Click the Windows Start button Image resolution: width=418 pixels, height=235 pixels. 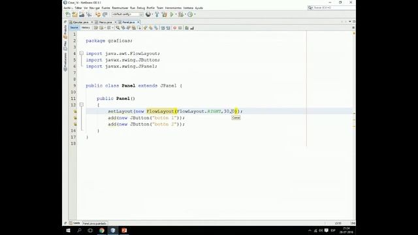pos(68,230)
